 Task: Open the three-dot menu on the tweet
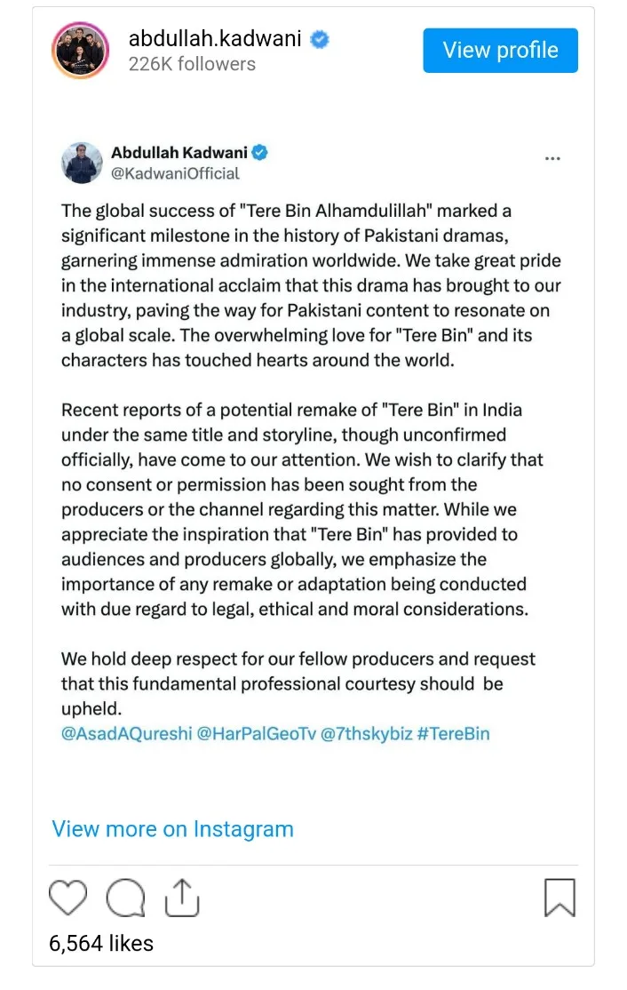click(552, 159)
